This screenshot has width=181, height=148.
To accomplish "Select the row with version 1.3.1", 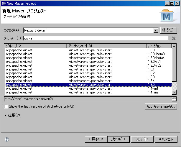I will coord(88,69).
